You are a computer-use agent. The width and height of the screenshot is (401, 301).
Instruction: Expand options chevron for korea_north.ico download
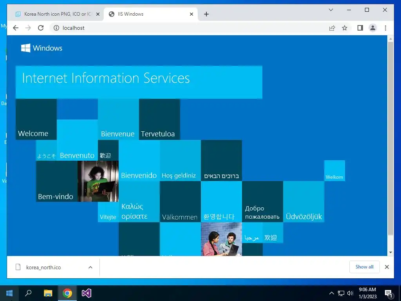click(x=90, y=267)
